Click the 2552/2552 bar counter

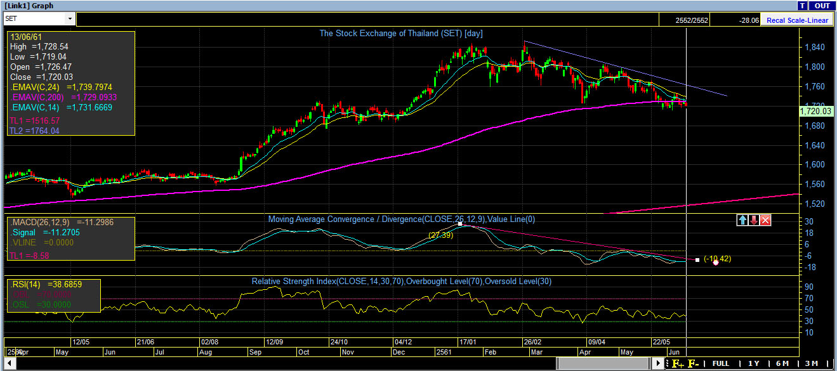[x=690, y=20]
